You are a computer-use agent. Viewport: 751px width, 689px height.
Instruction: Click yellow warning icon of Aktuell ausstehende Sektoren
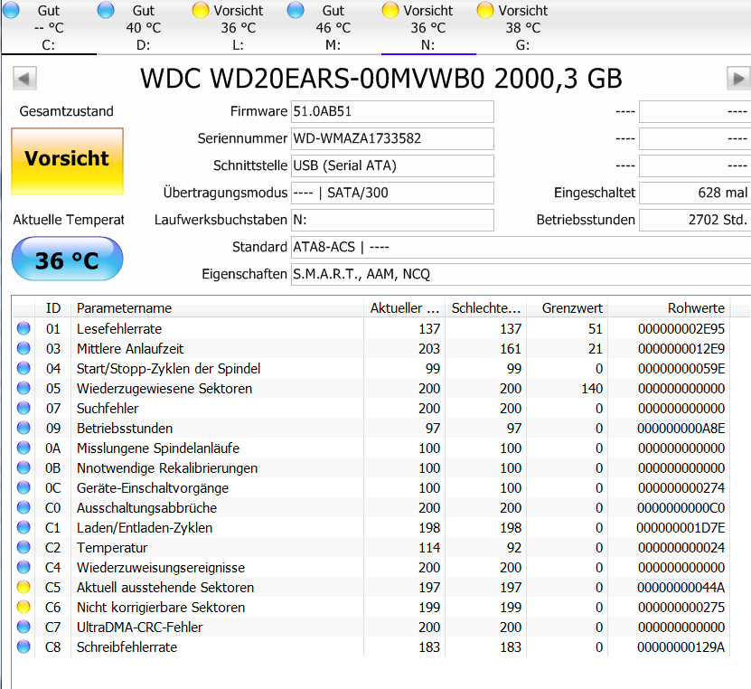click(x=23, y=587)
